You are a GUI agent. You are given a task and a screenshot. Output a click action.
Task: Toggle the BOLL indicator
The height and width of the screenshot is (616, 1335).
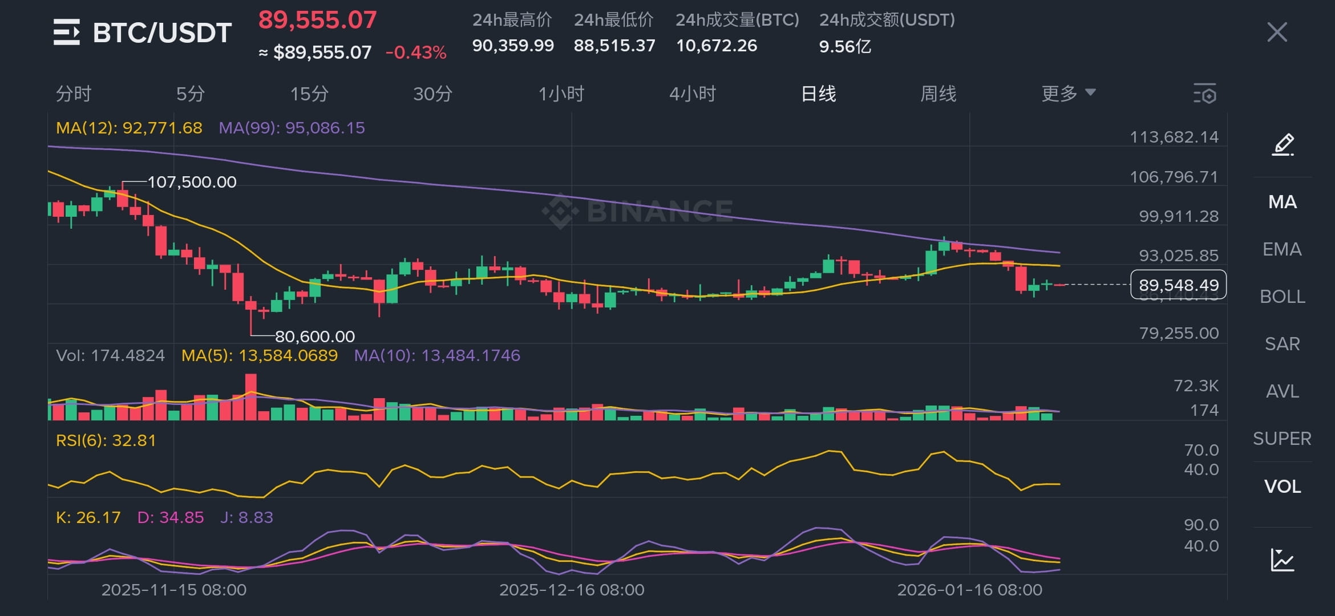(1283, 297)
